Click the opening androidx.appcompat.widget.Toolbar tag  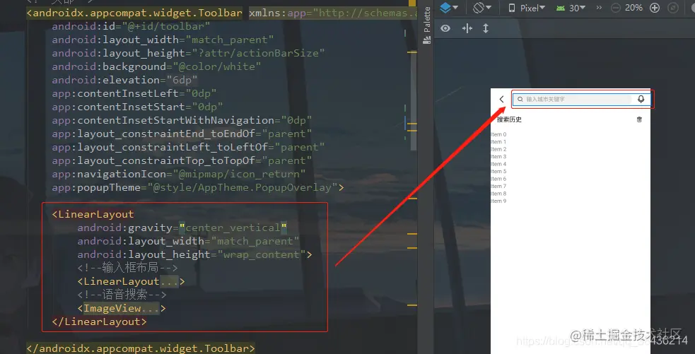[134, 13]
